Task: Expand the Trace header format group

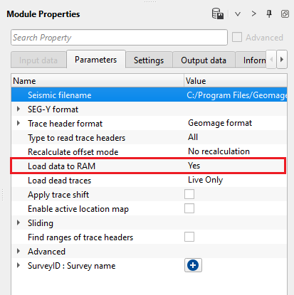Action: point(19,123)
